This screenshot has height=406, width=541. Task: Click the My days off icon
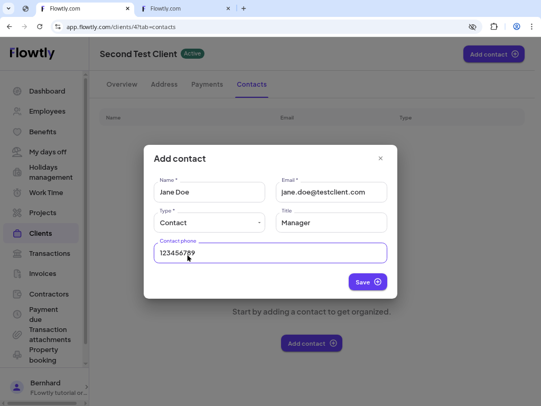(16, 152)
